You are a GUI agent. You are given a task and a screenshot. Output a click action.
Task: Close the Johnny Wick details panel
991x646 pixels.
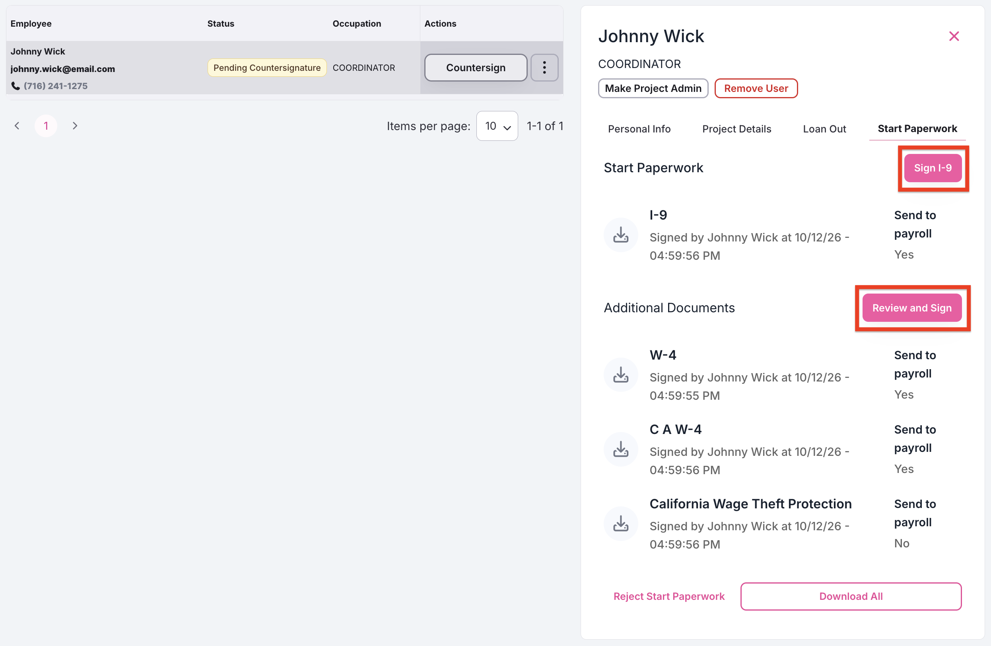[954, 36]
